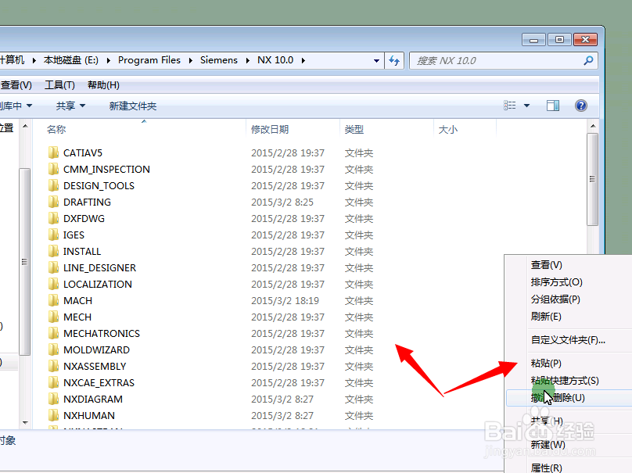Expand the 共享 toolbar dropdown
The width and height of the screenshot is (632, 473).
(83, 106)
